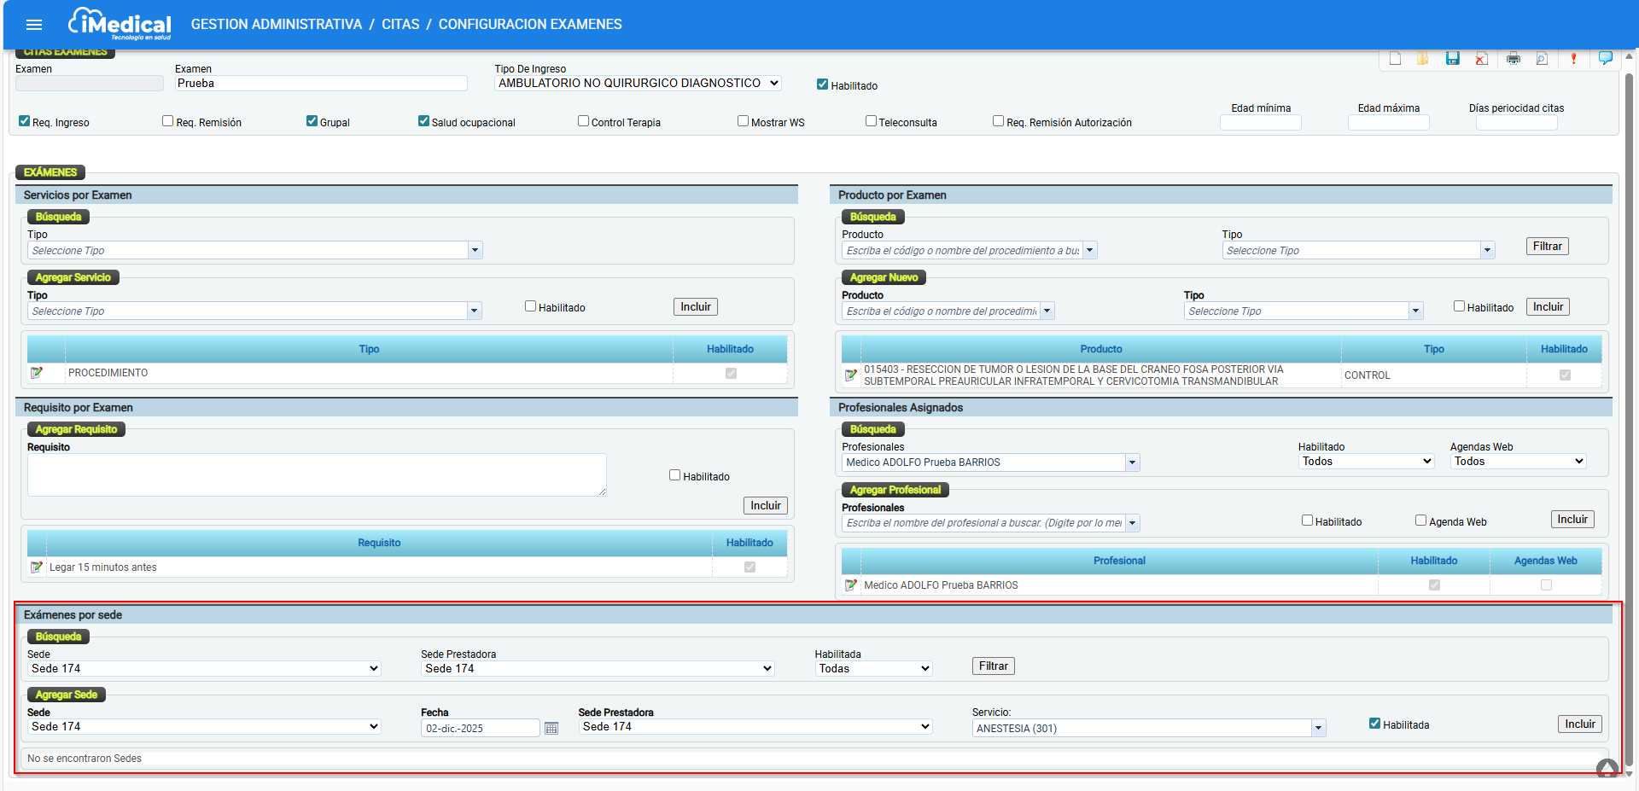Viewport: 1639px width, 791px height.
Task: Enable the Teleconsulta checkbox
Action: (x=871, y=121)
